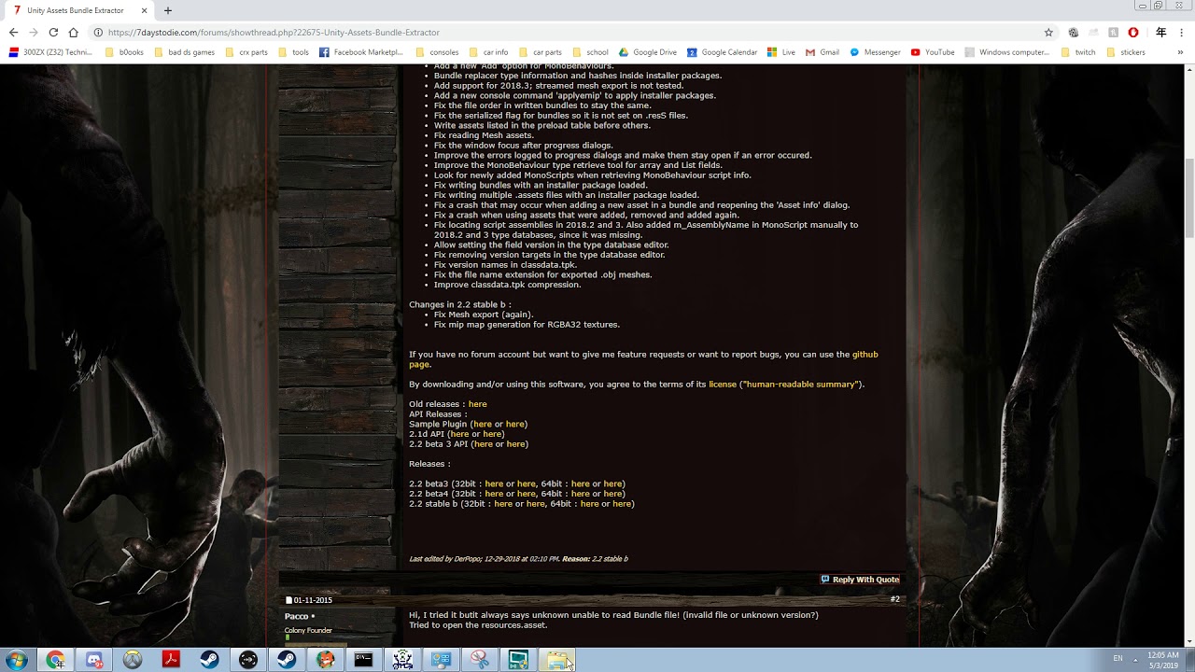Show hidden system tray icons
Viewport: 1195px width, 672px height.
(1137, 659)
